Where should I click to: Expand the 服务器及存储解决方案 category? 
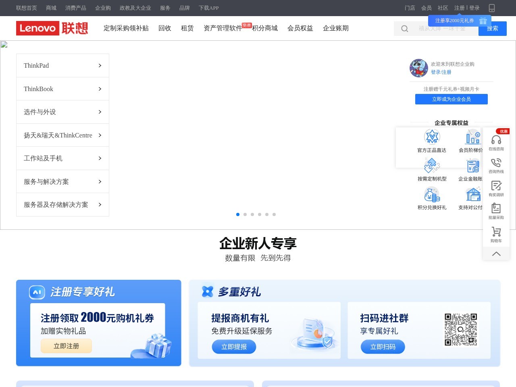point(62,205)
